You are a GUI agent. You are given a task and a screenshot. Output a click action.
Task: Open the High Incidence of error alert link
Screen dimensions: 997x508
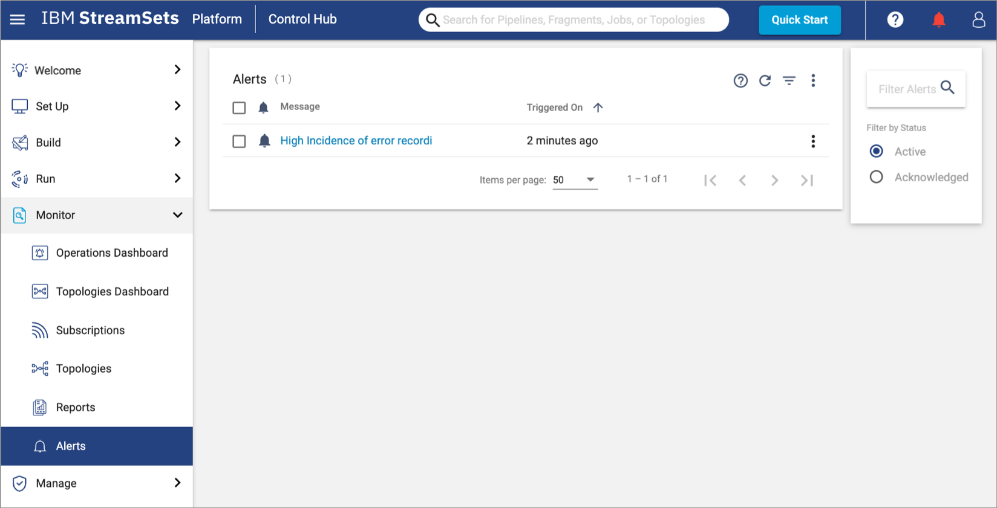(356, 141)
